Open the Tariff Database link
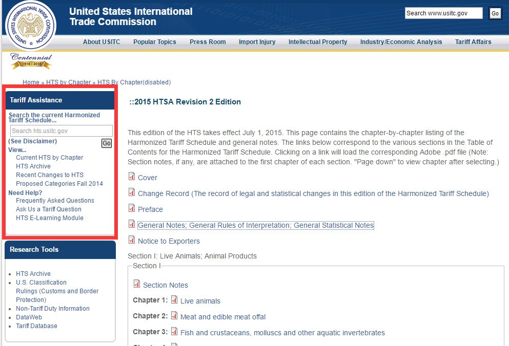Viewport: 509px width, 346px height. 37,326
